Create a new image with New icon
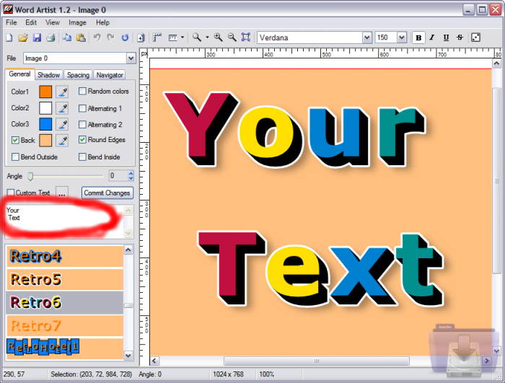This screenshot has height=383, width=505. tap(9, 38)
